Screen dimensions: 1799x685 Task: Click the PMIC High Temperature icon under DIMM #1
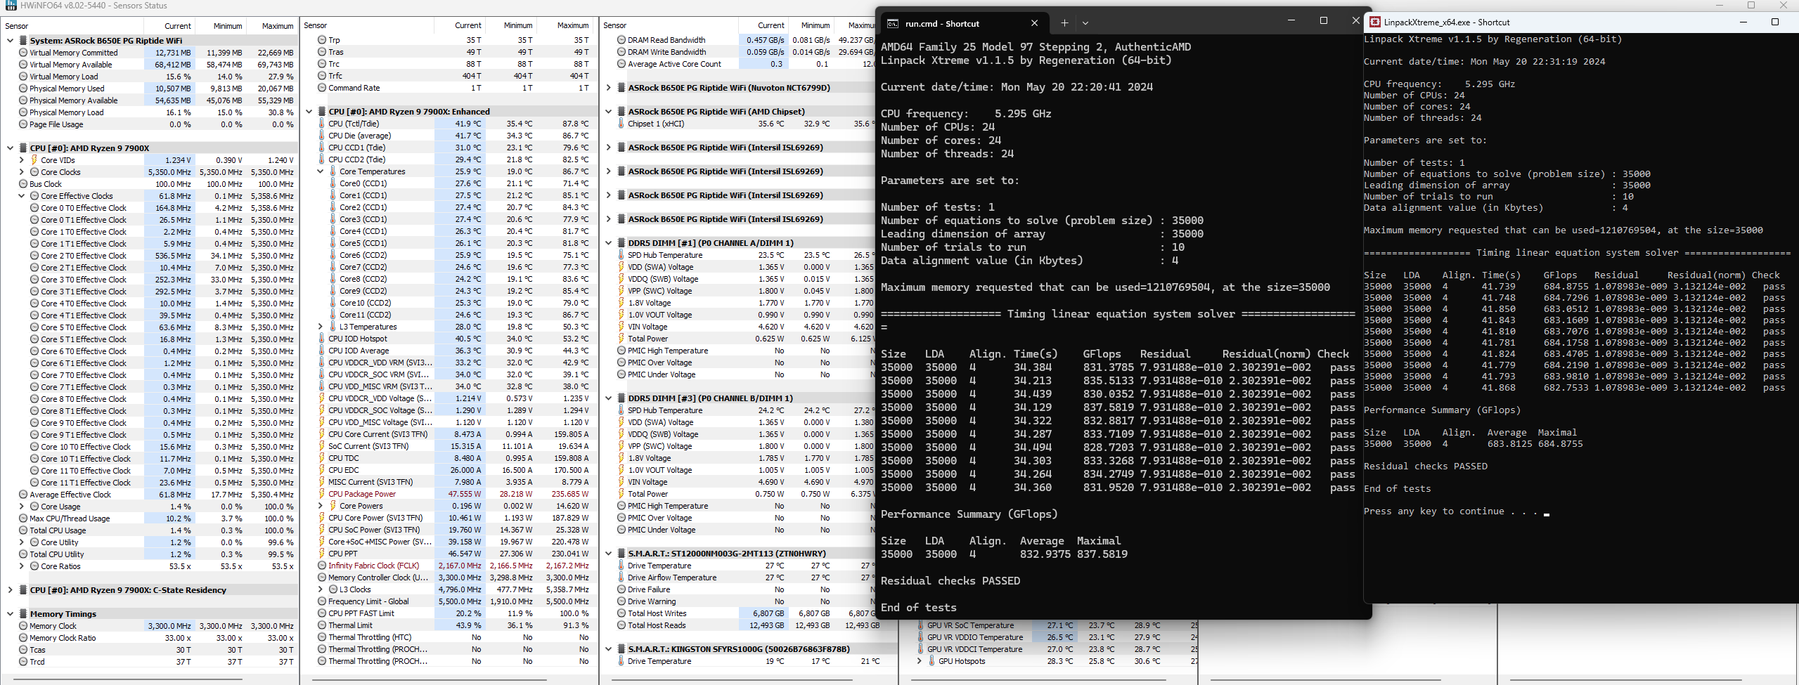621,351
